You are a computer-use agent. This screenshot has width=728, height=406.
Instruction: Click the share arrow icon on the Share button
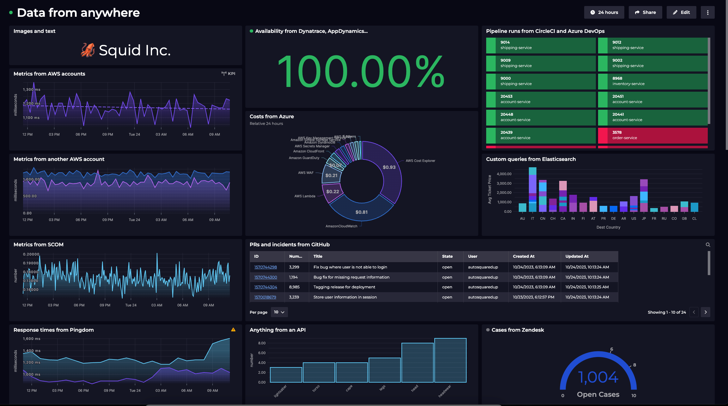point(637,12)
